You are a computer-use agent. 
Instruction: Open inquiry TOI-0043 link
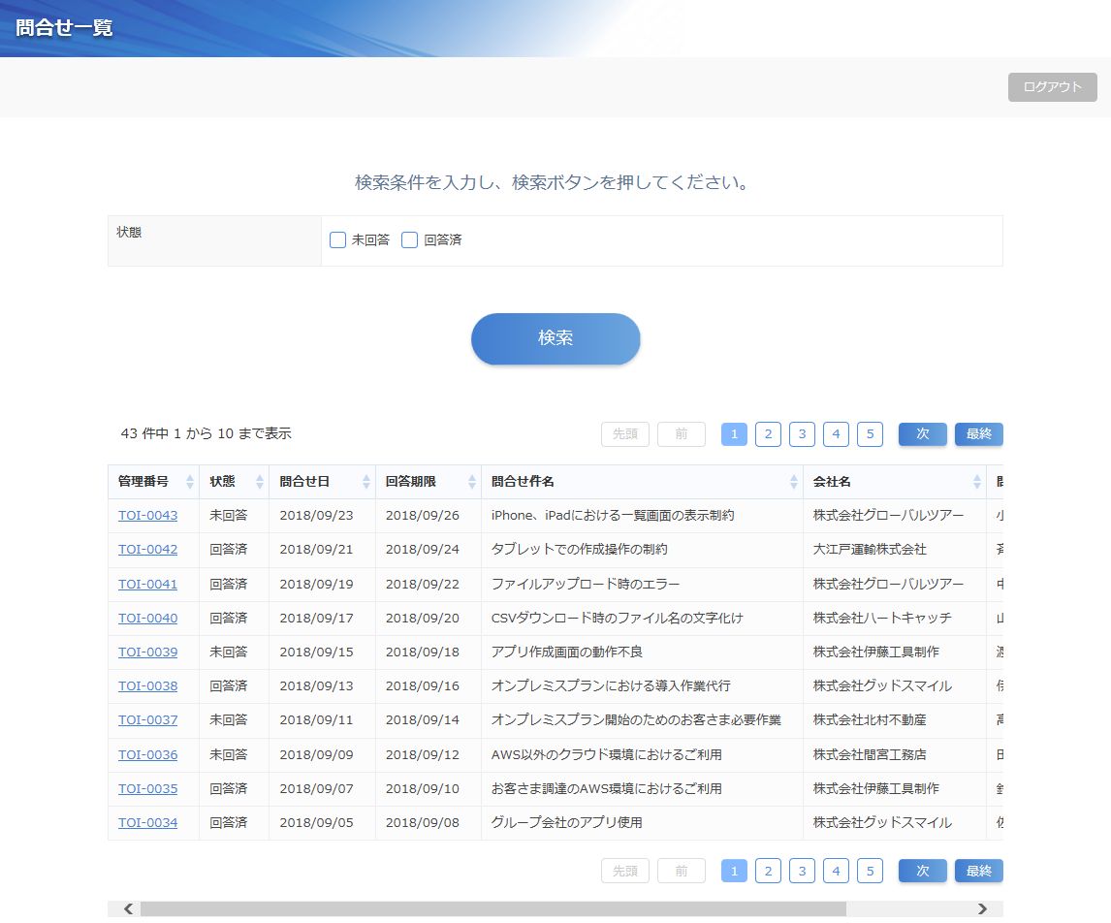(147, 516)
